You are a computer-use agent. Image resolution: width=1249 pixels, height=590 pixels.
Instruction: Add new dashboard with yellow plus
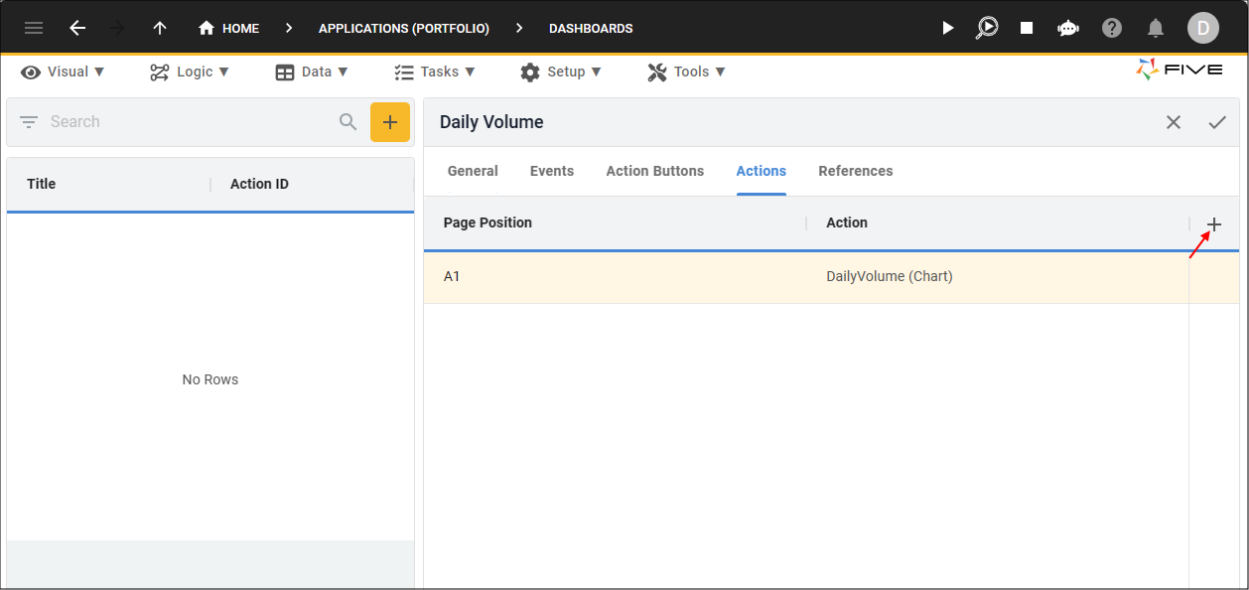(390, 122)
